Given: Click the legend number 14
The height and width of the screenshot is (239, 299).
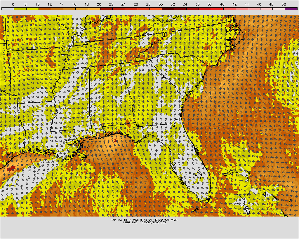Looking at the screenshot, I should (x=62, y=4).
